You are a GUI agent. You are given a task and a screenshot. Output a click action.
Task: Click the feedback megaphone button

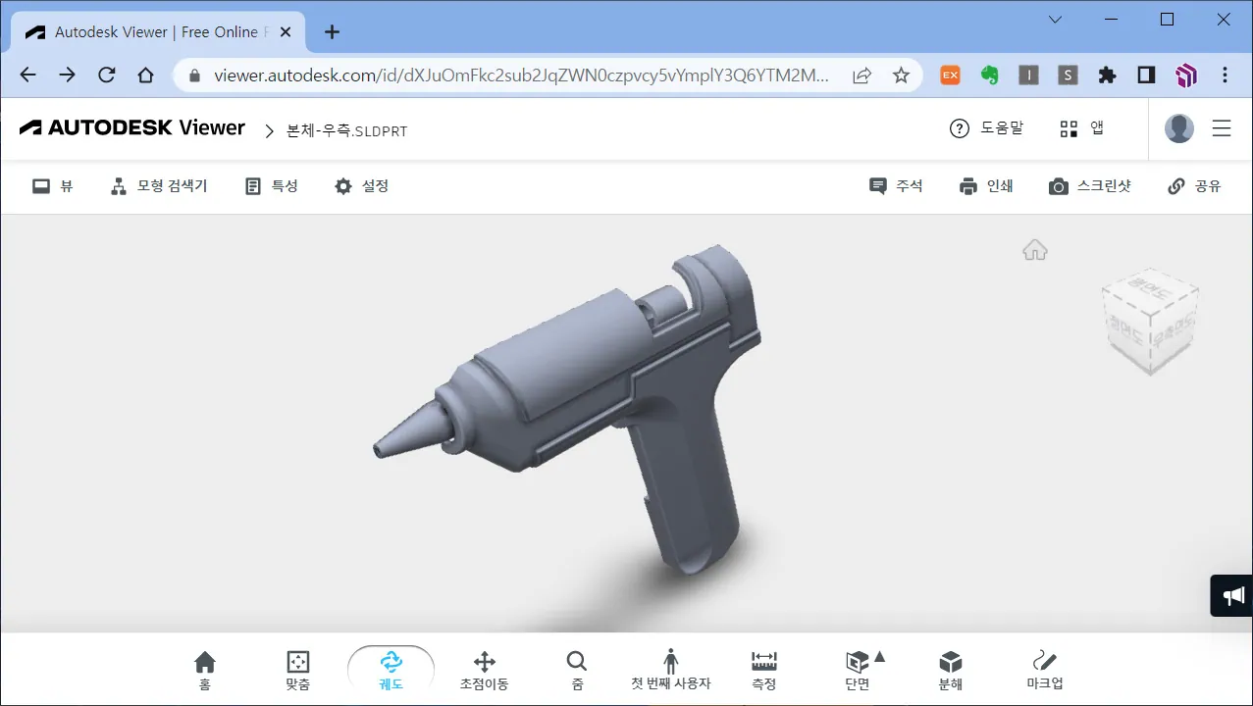point(1231,595)
